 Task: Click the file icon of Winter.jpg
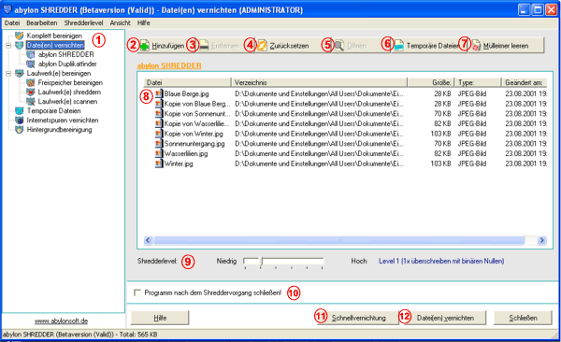coord(159,164)
